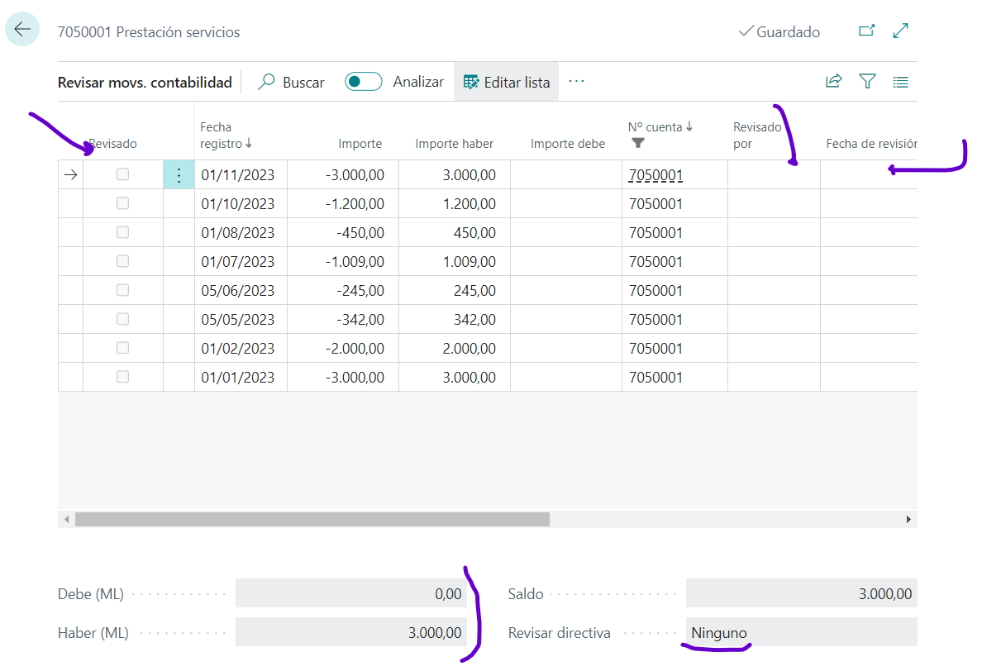Click the horizontal scrollbar thumb
Screen dimensions: 982x671
click(312, 520)
